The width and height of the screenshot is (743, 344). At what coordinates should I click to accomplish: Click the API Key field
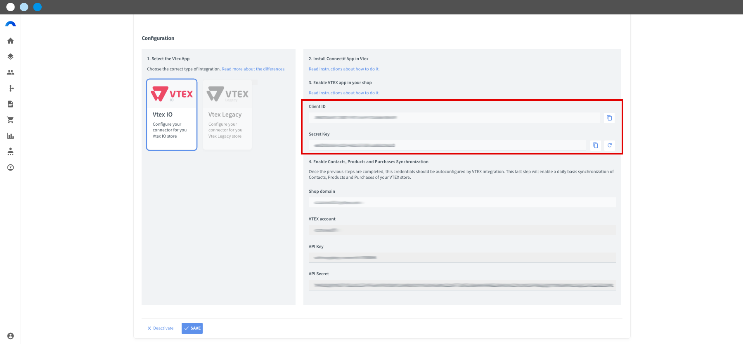462,257
